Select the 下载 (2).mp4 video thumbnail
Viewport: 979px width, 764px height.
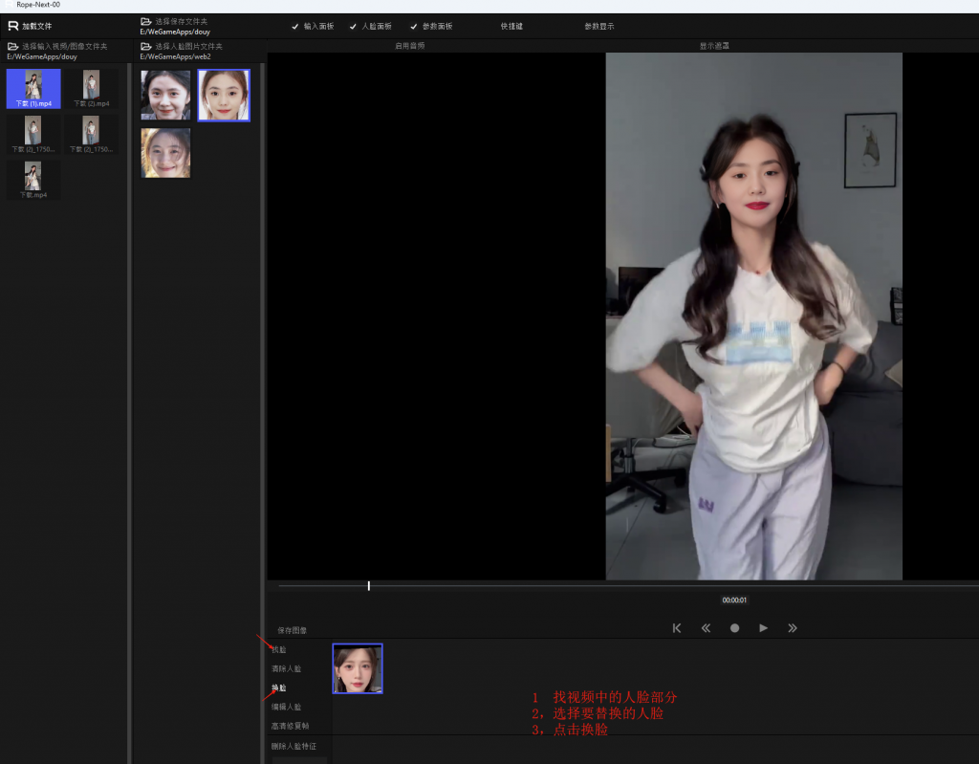[x=91, y=89]
